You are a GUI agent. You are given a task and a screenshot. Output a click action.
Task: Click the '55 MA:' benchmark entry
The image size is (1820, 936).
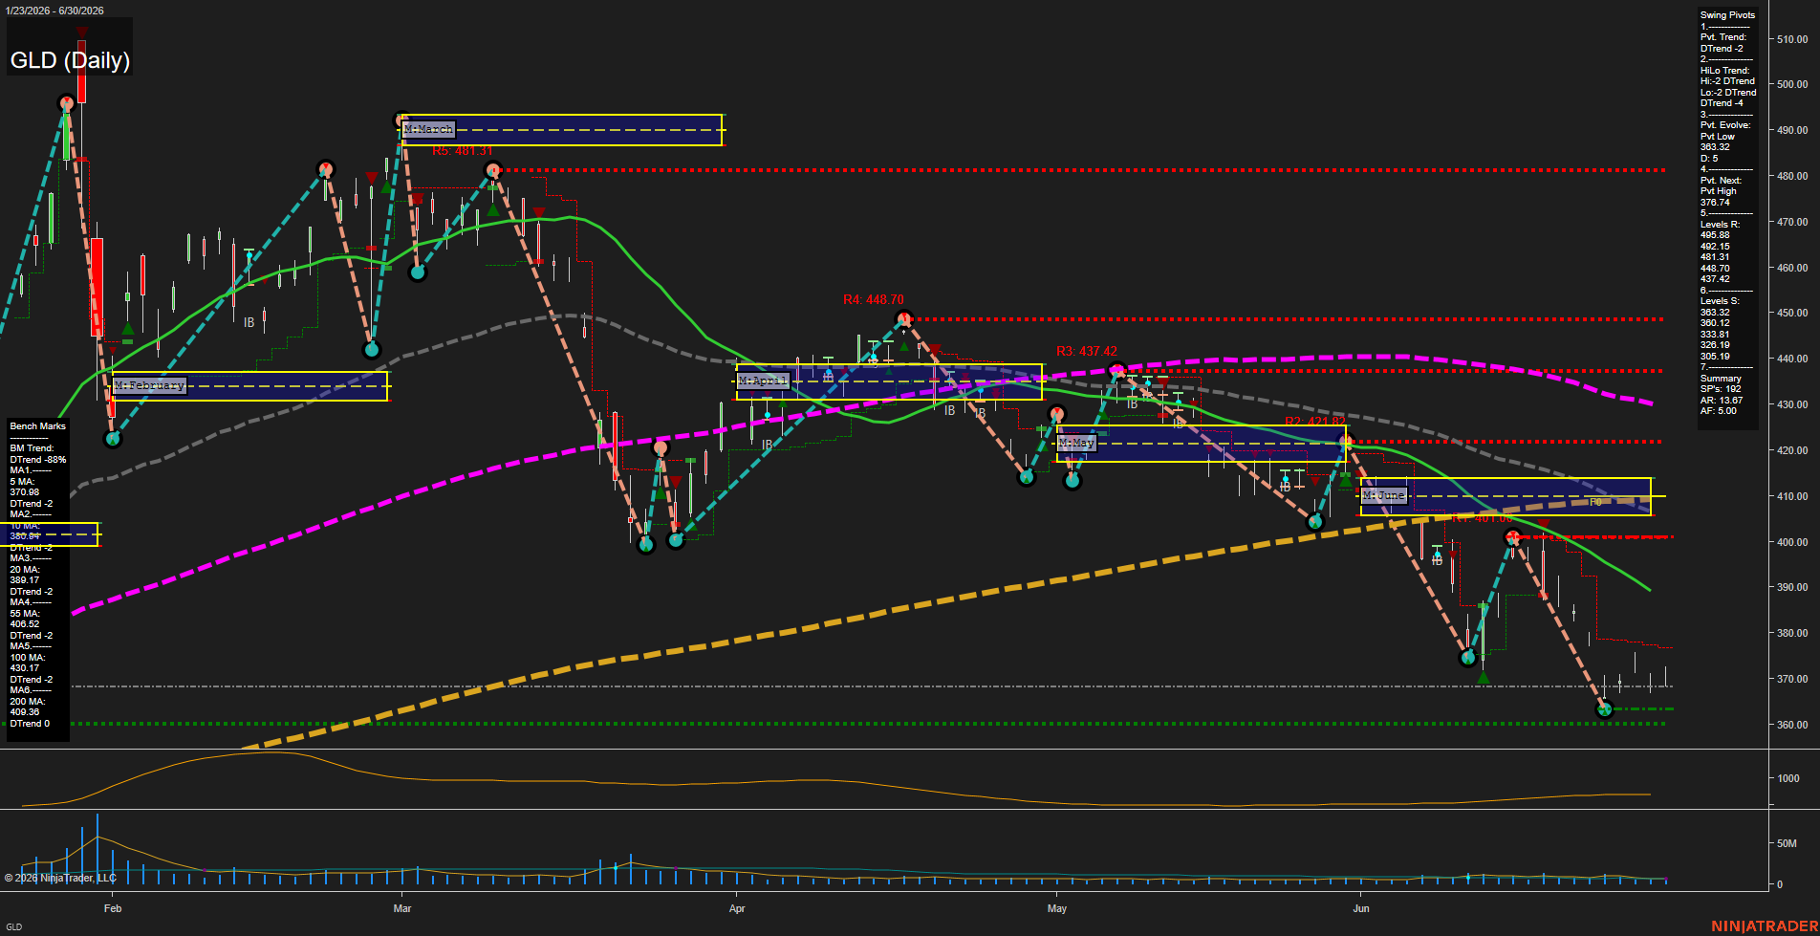pyautogui.click(x=25, y=614)
